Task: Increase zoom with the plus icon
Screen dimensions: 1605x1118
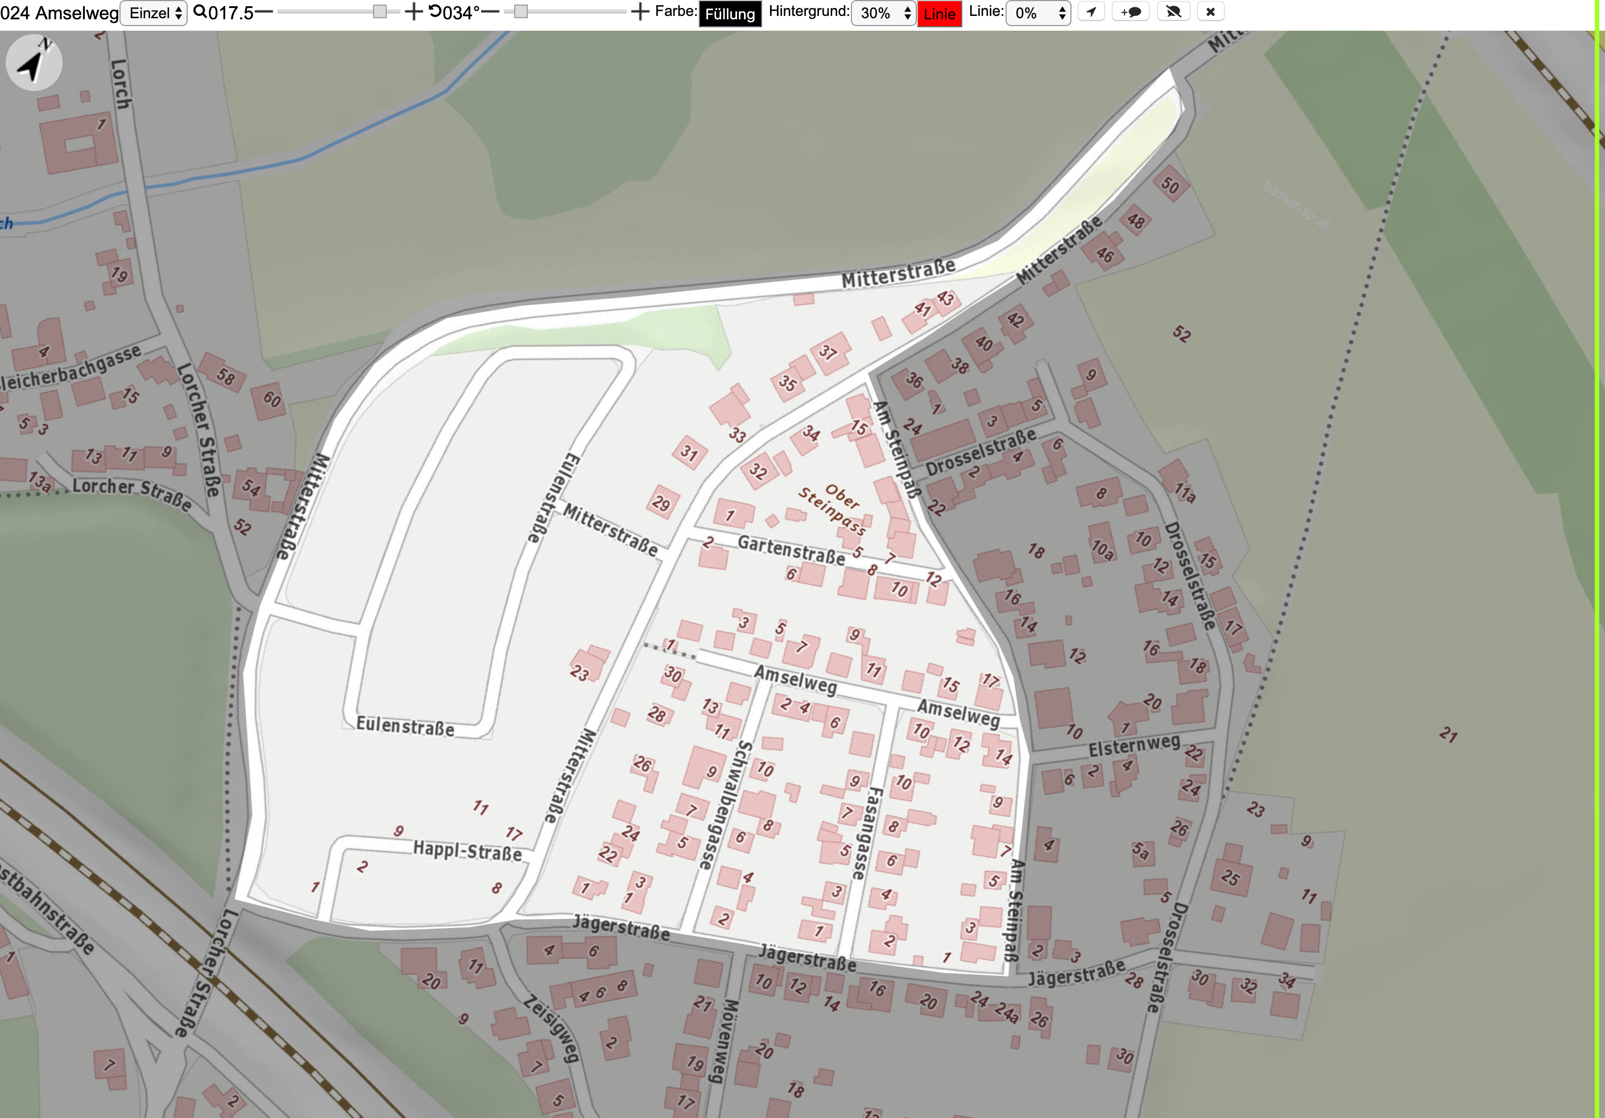Action: pyautogui.click(x=414, y=12)
